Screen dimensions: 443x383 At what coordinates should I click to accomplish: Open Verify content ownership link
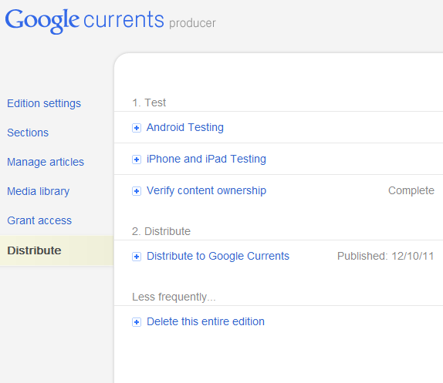coord(206,190)
